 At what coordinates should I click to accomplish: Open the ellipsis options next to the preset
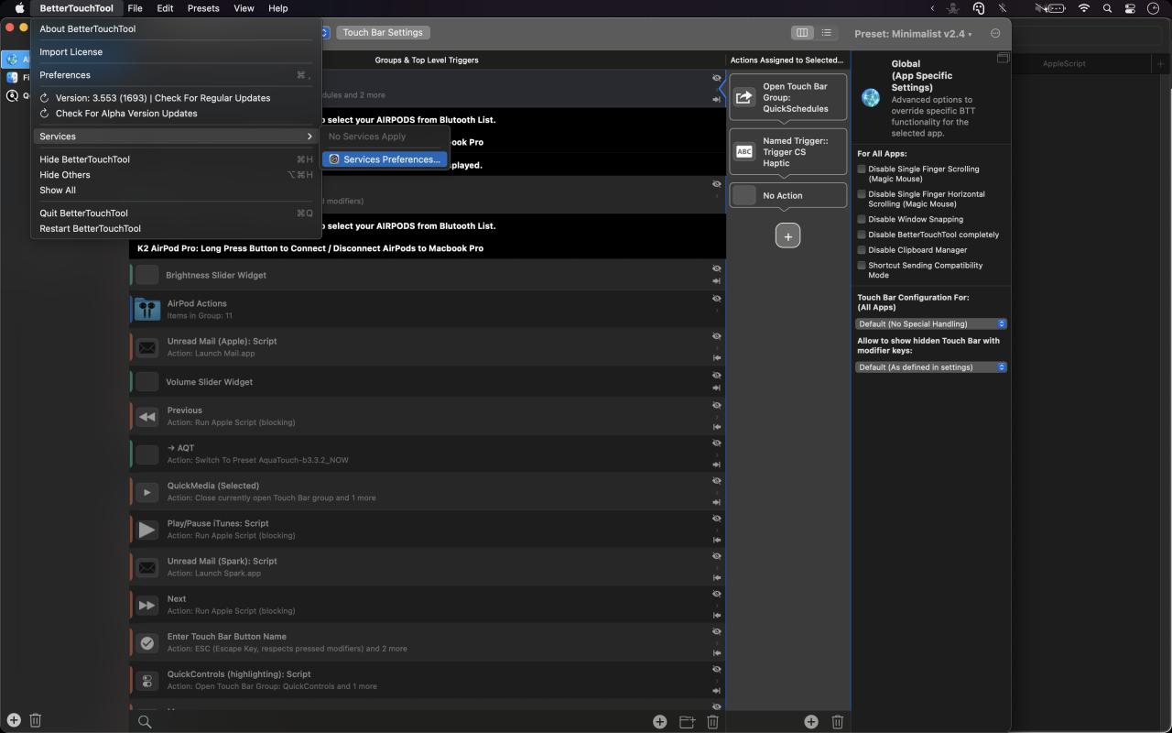pyautogui.click(x=995, y=34)
